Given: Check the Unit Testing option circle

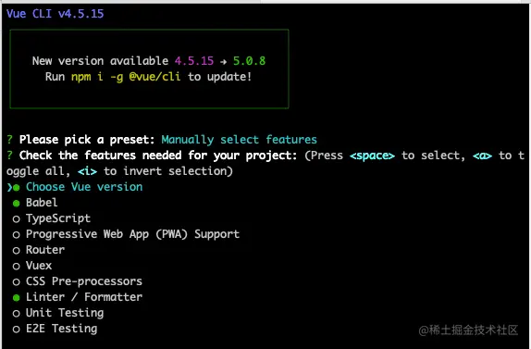Looking at the screenshot, I should tap(17, 314).
